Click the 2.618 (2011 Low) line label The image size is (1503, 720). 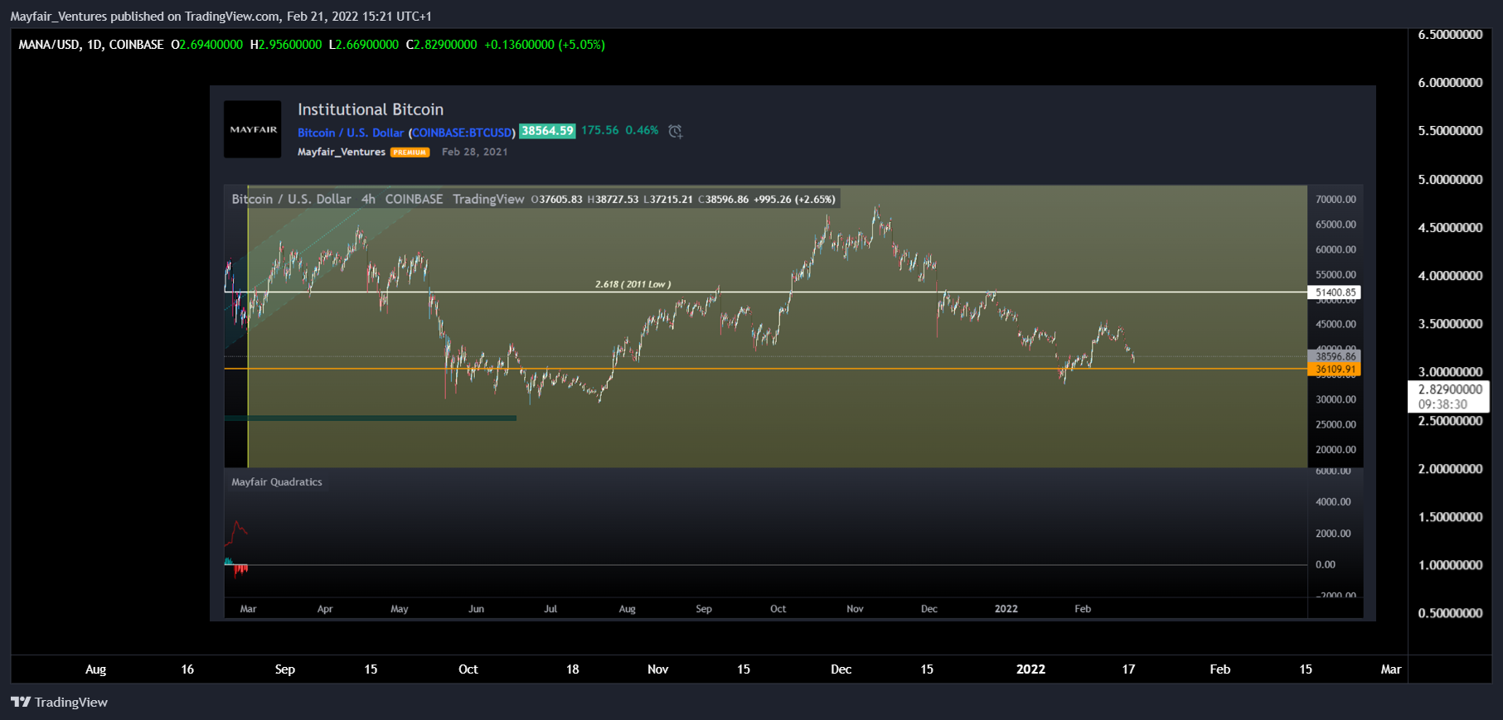click(x=633, y=284)
